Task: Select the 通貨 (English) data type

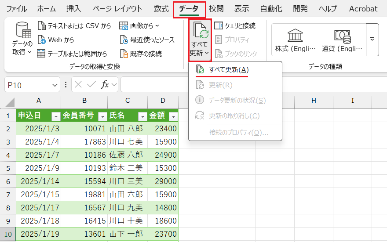Action: click(x=342, y=40)
